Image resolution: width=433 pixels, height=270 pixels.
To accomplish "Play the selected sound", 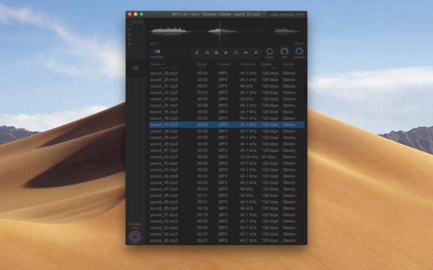I will coord(226,52).
